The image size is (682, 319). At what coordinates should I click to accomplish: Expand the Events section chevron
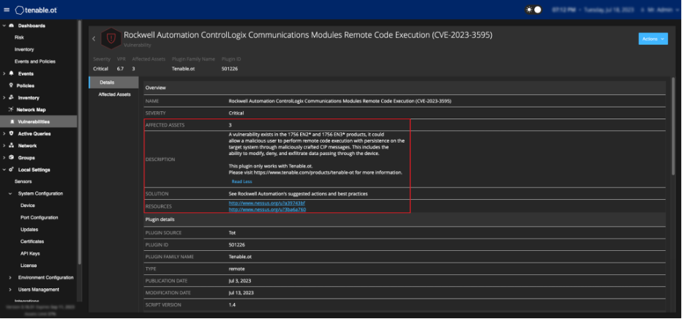point(4,73)
